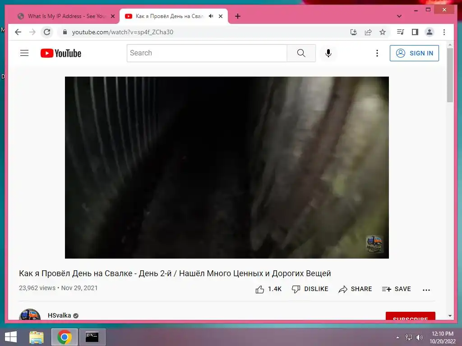Image resolution: width=462 pixels, height=346 pixels.
Task: Submit search with magnifier button
Action: 301,53
